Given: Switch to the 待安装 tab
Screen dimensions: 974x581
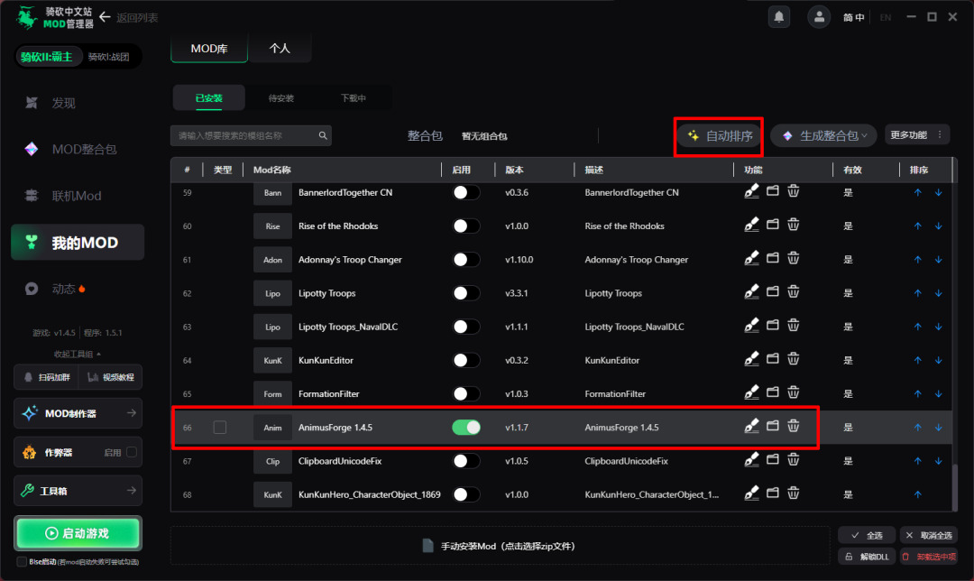Looking at the screenshot, I should click(280, 98).
